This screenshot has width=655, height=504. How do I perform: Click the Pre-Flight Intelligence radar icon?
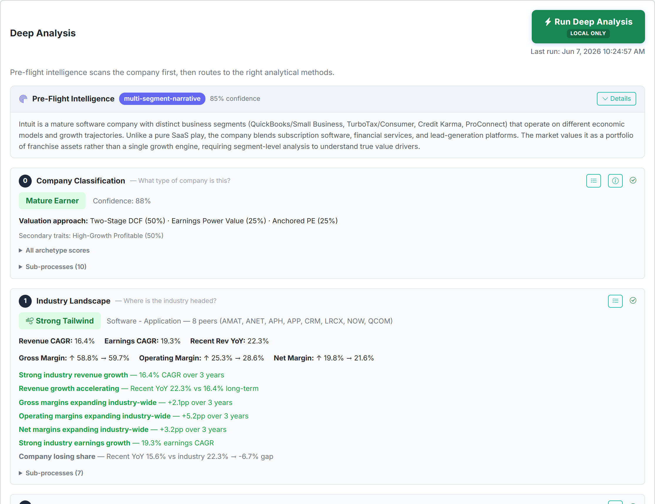[x=23, y=99]
